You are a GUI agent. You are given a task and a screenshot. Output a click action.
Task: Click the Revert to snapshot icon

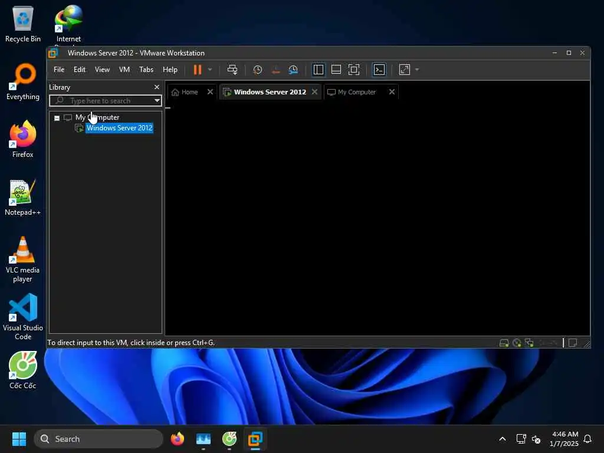(x=275, y=70)
